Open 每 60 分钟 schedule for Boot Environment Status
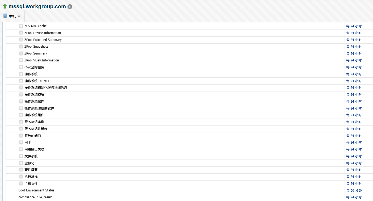This screenshot has height=201, width=373. [354, 191]
